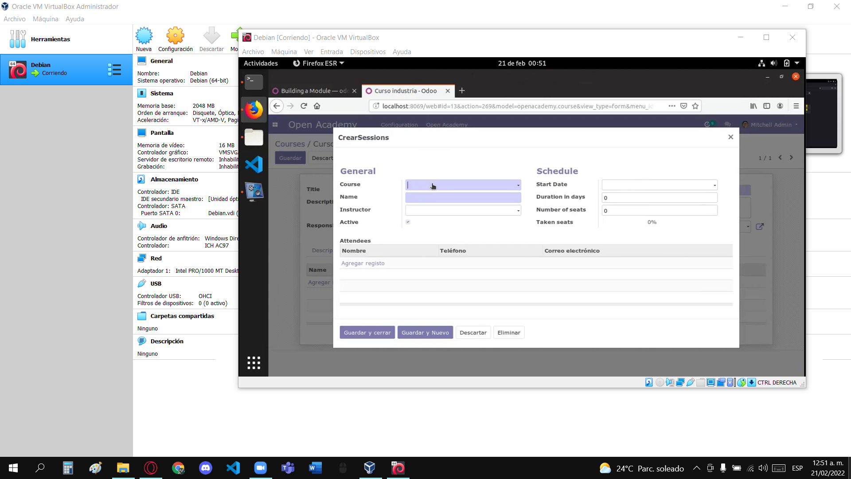851x479 pixels.
Task: Open Firefox from GNOME dock
Action: click(254, 110)
